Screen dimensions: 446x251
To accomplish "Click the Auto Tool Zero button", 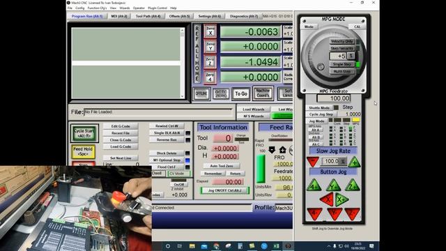I will pyautogui.click(x=222, y=166).
